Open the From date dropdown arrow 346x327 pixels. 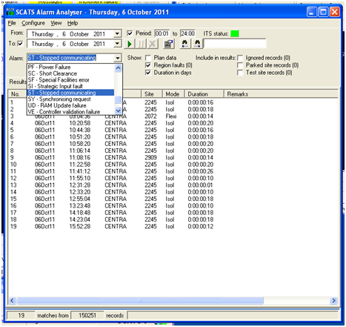coord(118,34)
